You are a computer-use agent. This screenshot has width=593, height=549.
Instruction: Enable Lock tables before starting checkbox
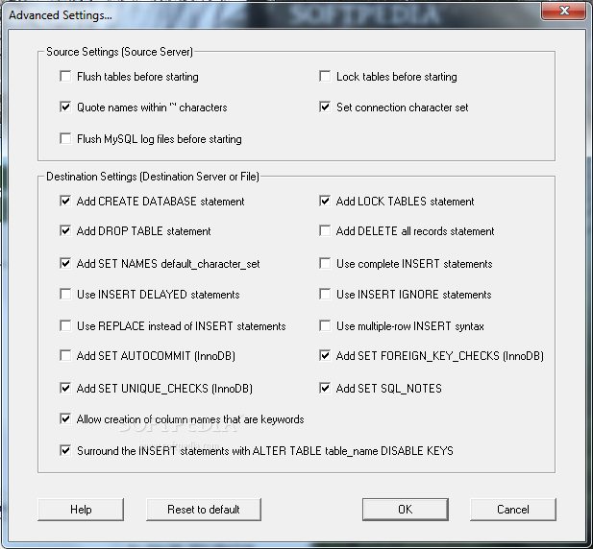(x=325, y=76)
